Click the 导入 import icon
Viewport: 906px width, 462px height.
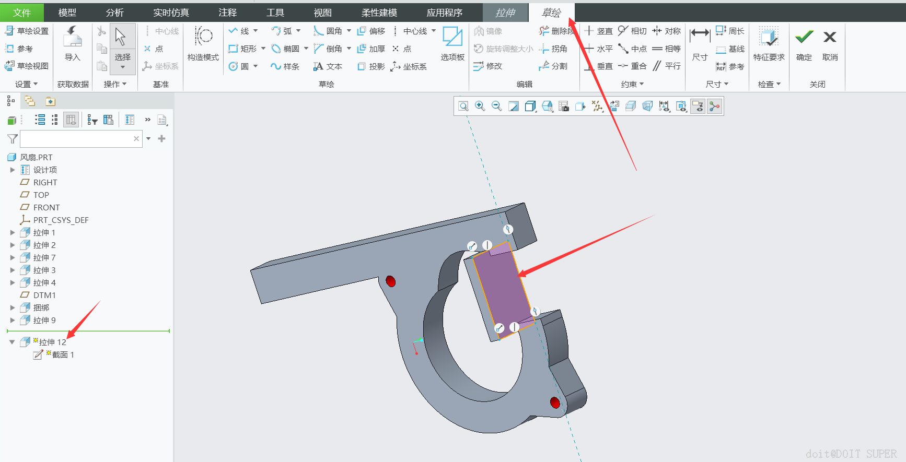coord(73,44)
